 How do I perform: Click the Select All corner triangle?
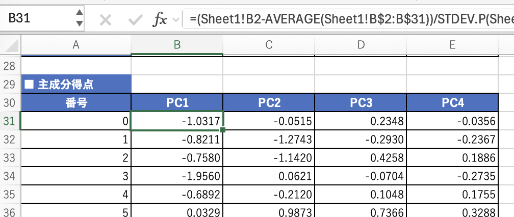[10, 46]
